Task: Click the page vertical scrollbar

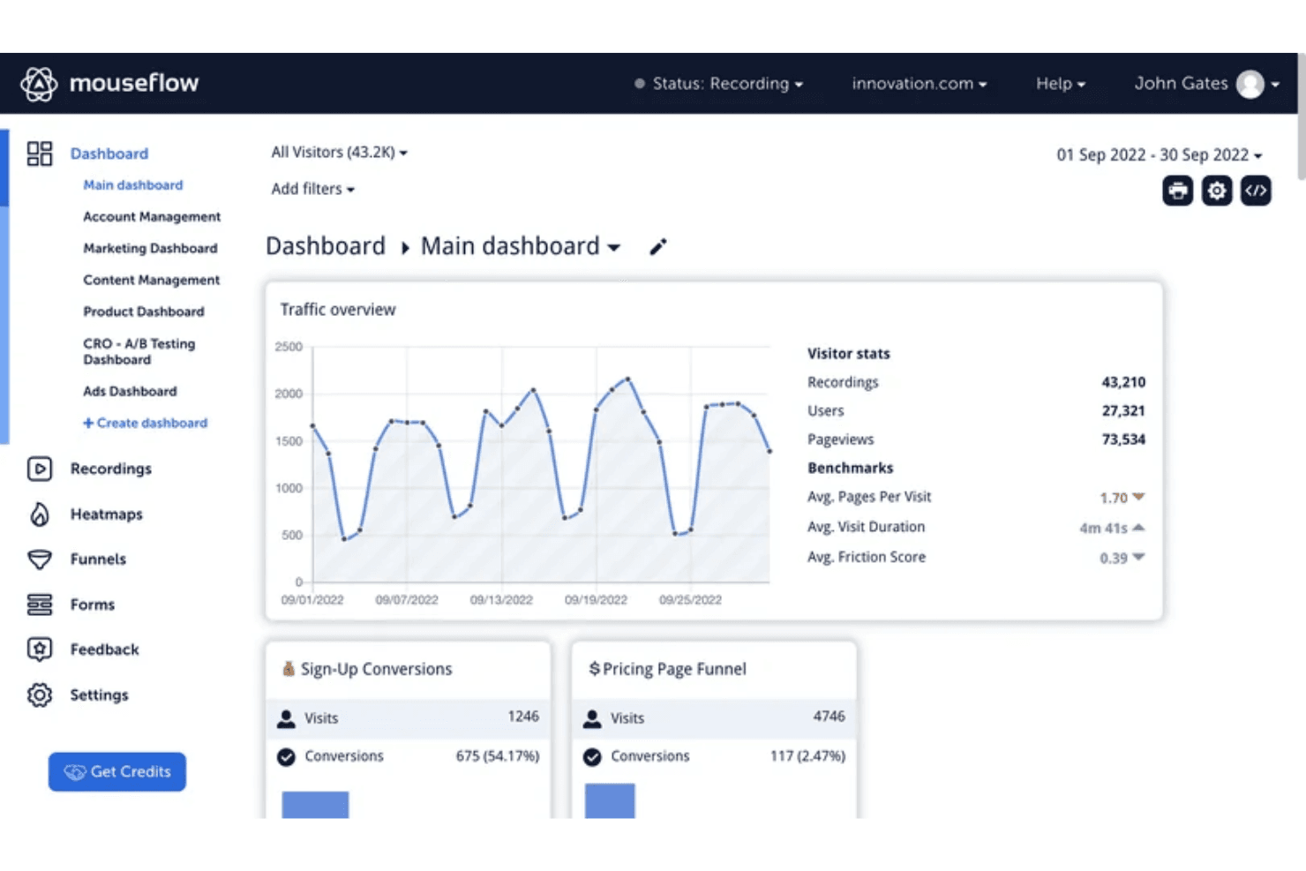Action: 1301,115
